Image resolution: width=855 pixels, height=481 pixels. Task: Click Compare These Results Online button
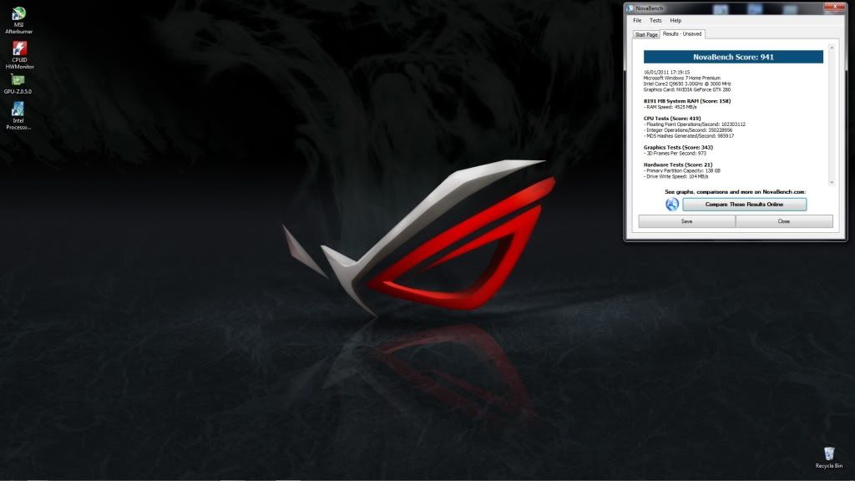(x=744, y=204)
